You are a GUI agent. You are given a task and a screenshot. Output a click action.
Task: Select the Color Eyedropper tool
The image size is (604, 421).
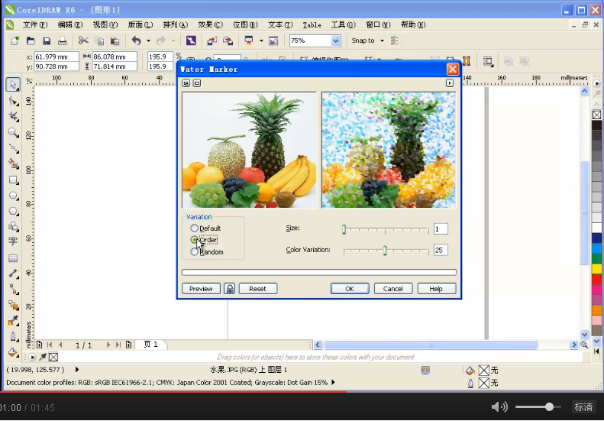(13, 321)
